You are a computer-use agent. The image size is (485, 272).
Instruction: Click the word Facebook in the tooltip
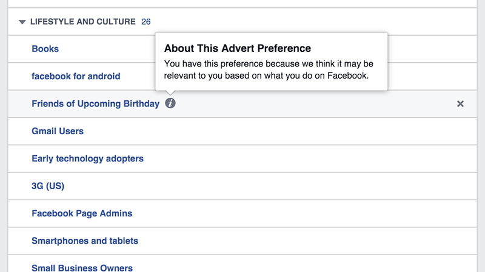347,76
